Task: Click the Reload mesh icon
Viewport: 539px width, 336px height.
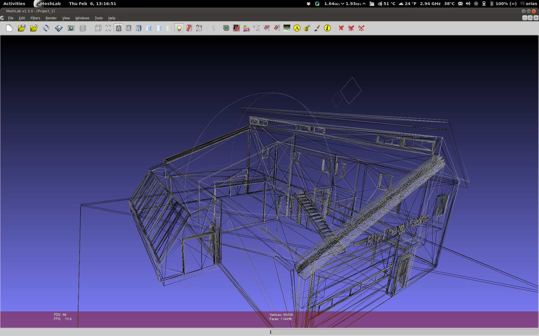Action: (46, 28)
